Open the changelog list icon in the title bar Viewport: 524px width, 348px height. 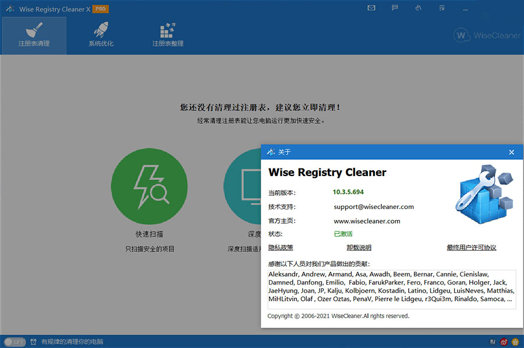(x=441, y=8)
